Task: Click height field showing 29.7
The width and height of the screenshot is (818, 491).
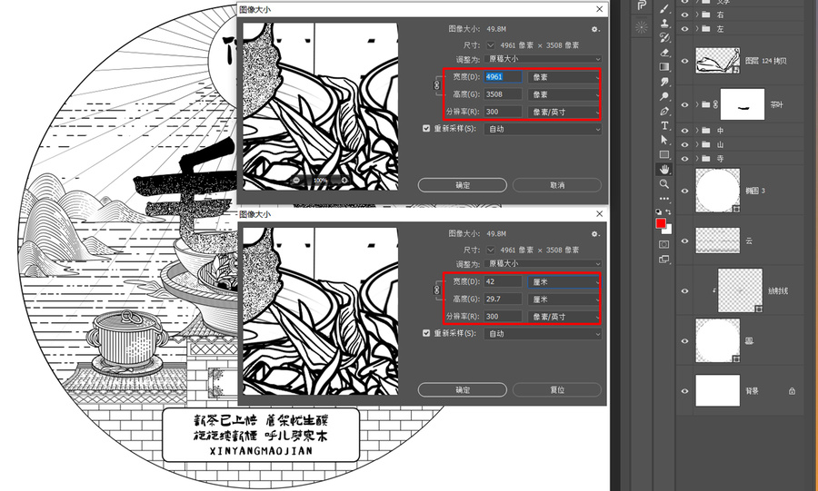Action: point(503,299)
